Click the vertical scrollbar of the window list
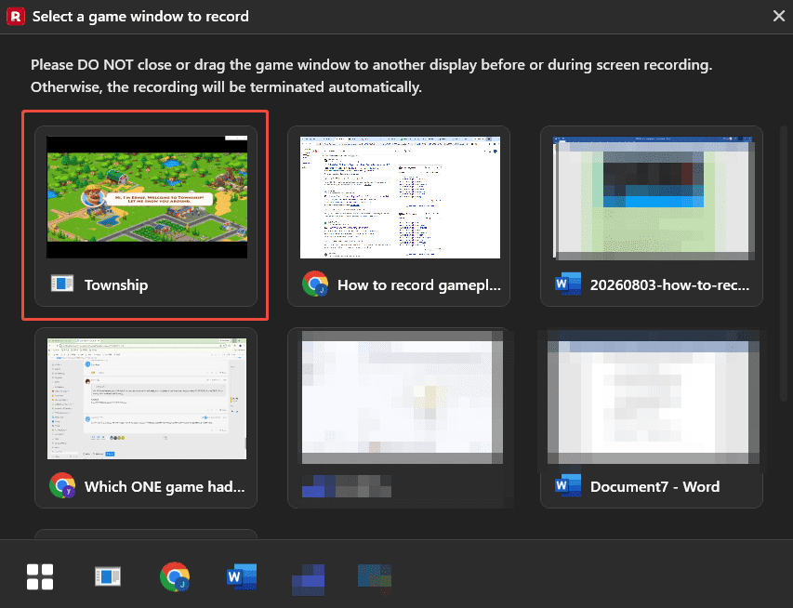Screen dimensions: 793x608 (x=784, y=263)
